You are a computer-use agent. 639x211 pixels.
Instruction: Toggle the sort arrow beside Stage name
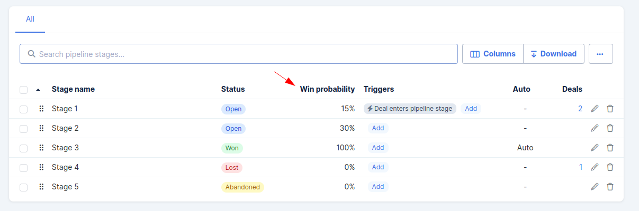38,90
